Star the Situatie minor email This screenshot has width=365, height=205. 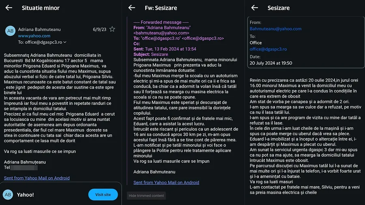coord(112,29)
